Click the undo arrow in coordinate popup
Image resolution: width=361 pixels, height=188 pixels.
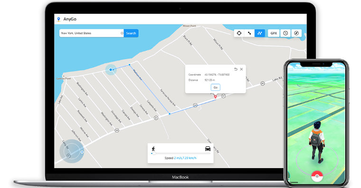click(x=236, y=69)
